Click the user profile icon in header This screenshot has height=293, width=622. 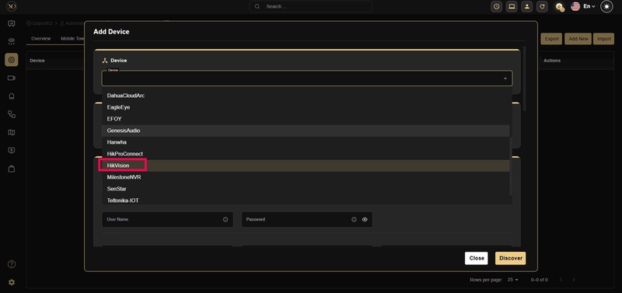[x=527, y=6]
